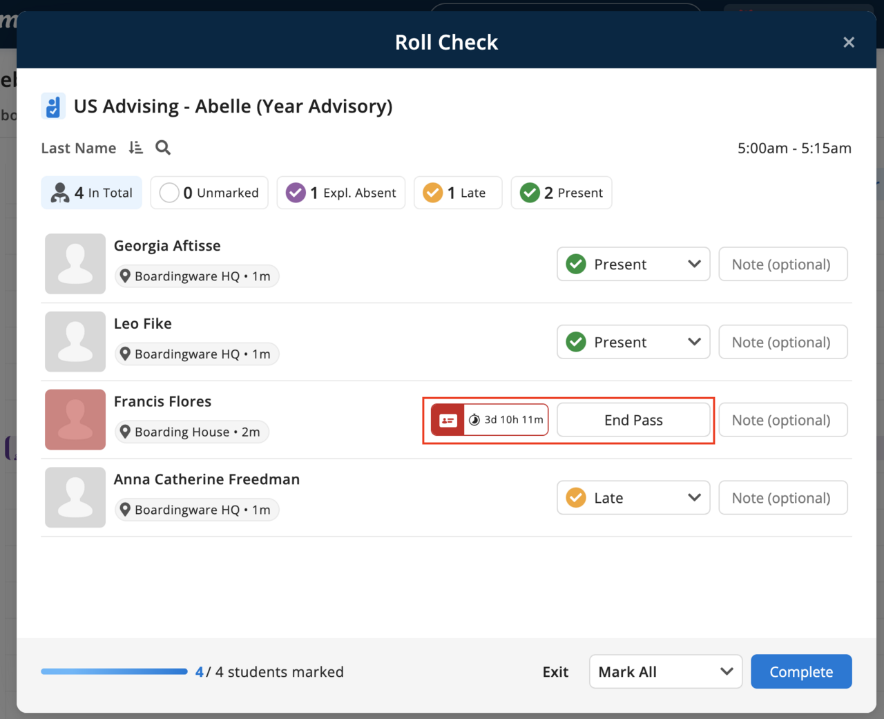Screen dimensions: 884x719
Task: Select the 2 Present filter tab
Action: (x=561, y=193)
